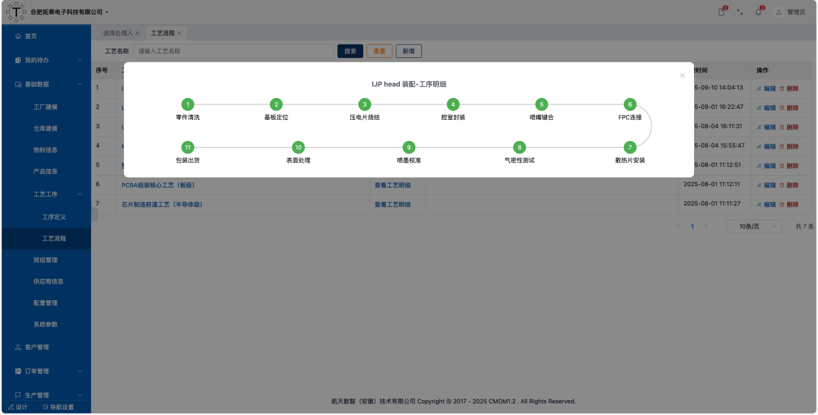Image resolution: width=818 pixels, height=415 pixels.
Task: Click step 1 零件清洗 circle
Action: 187,104
